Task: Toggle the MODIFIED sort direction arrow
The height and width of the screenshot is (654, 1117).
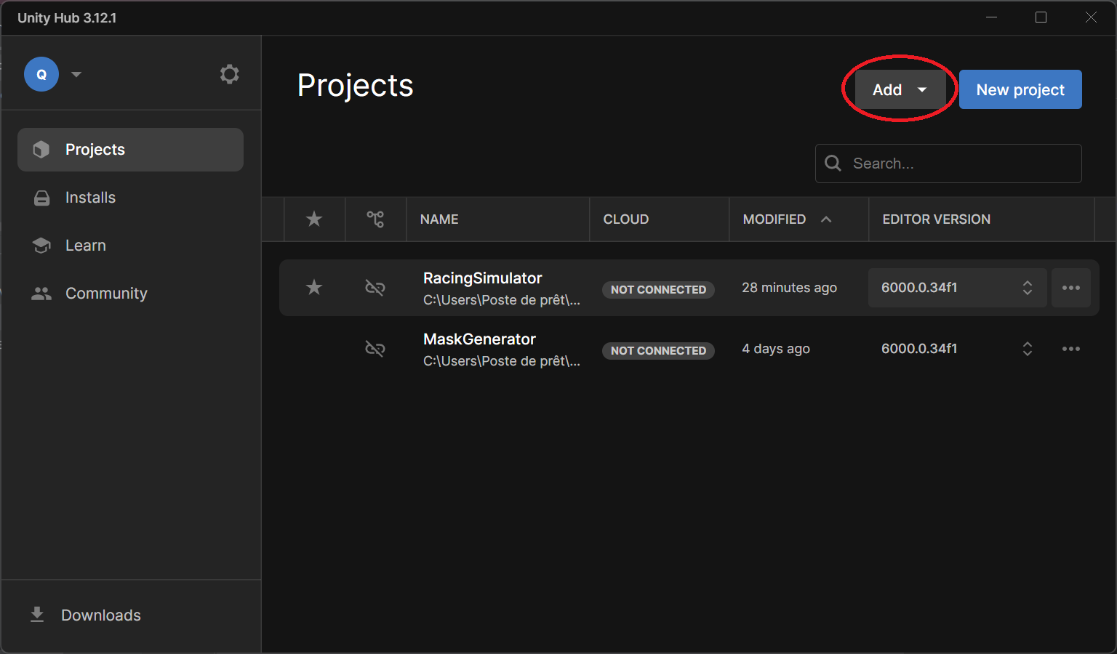Action: point(826,219)
